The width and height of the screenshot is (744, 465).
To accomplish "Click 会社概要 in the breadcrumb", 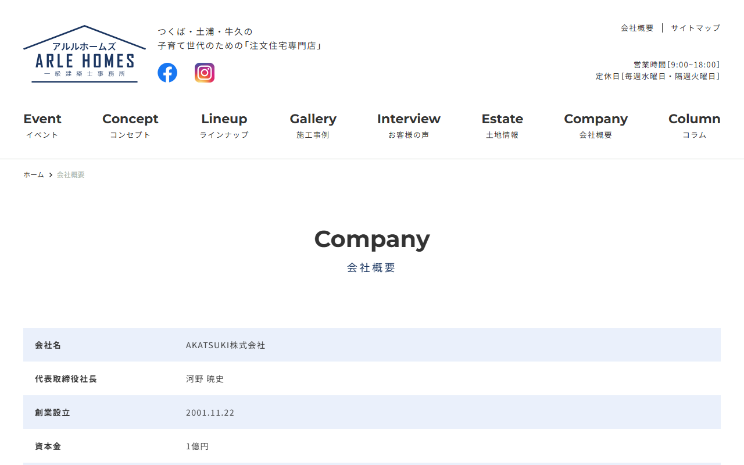I will pyautogui.click(x=71, y=175).
